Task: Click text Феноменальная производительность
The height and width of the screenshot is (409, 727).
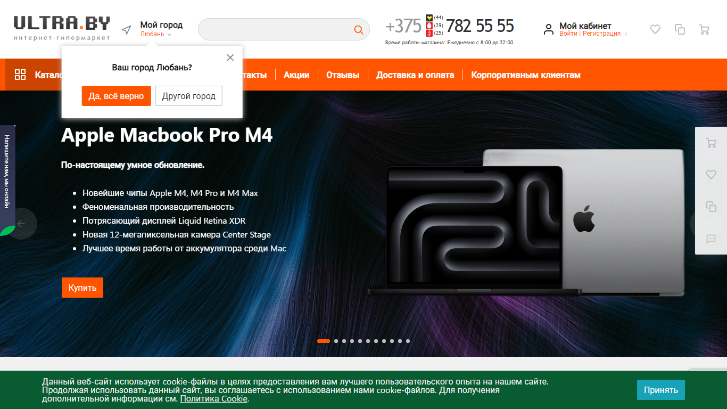Action: pos(158,207)
